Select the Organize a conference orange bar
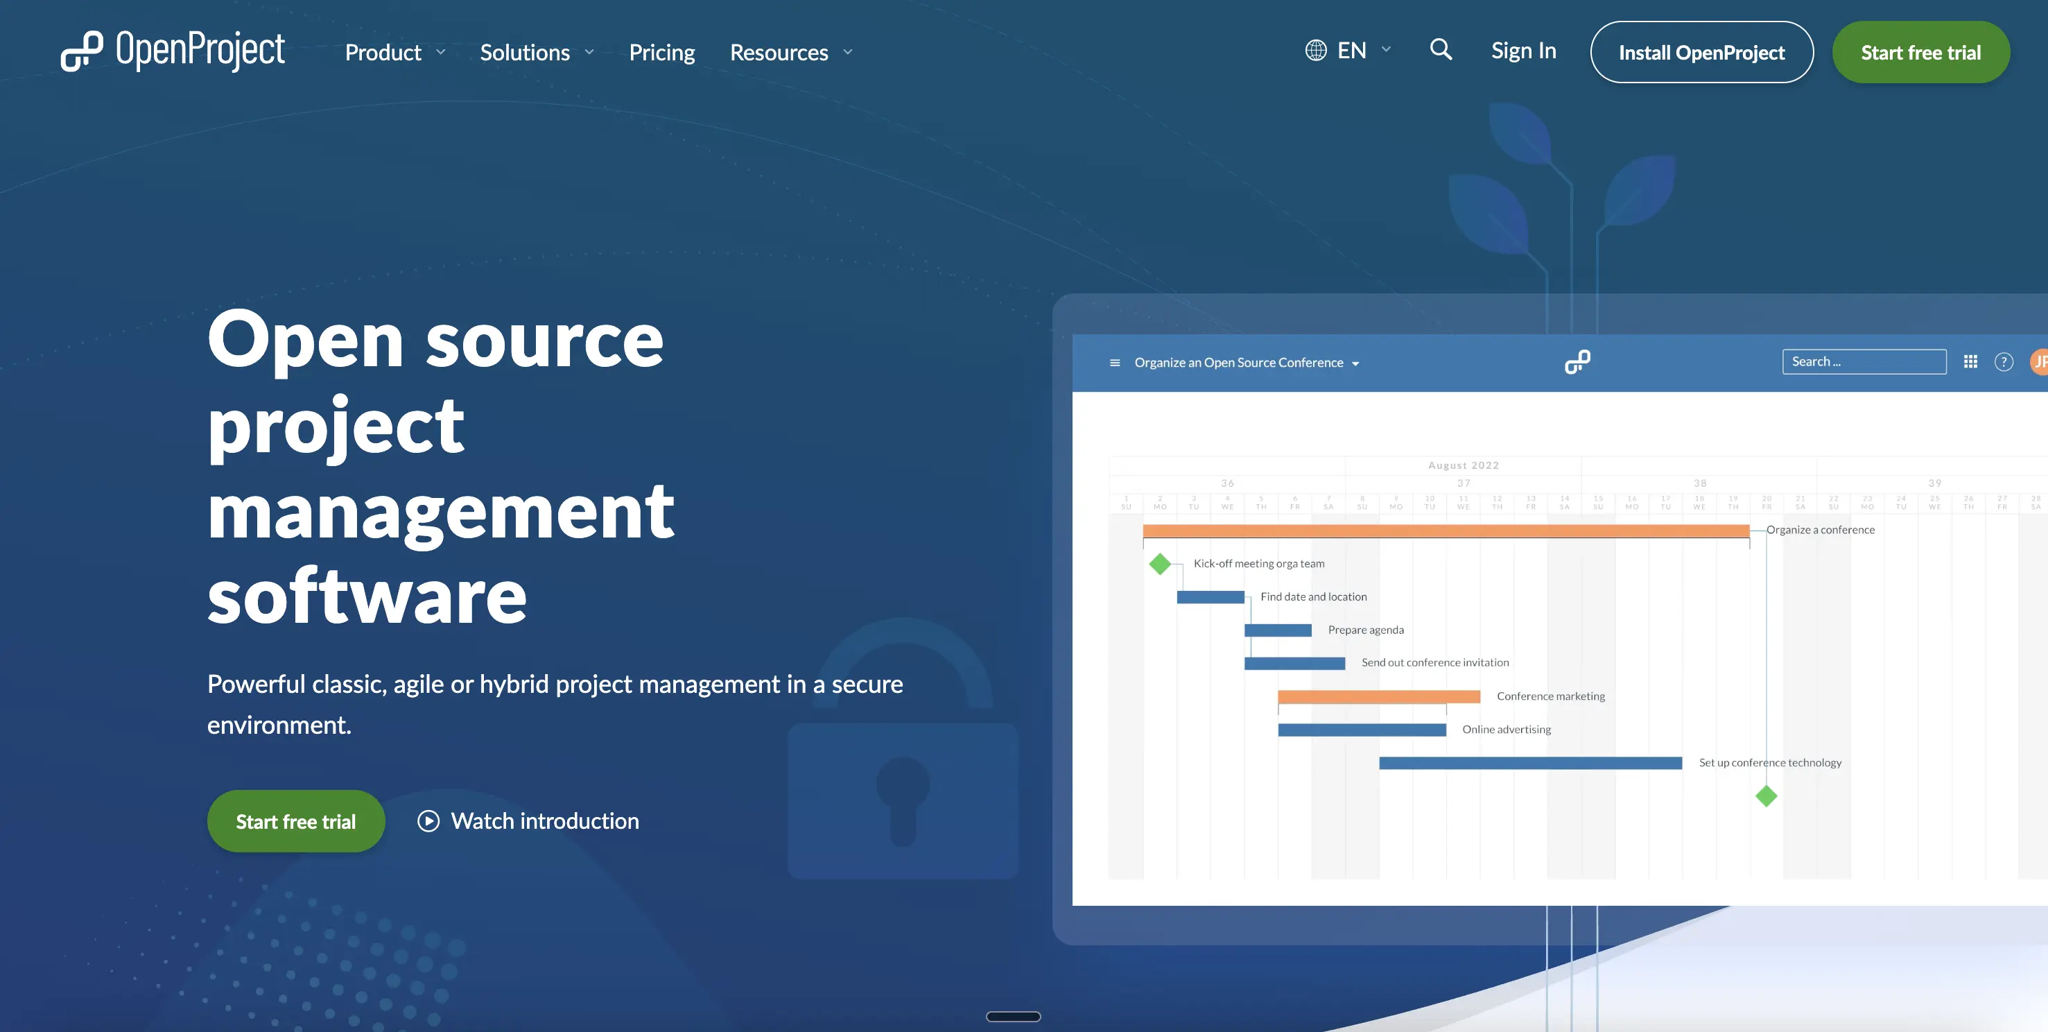 click(1446, 531)
